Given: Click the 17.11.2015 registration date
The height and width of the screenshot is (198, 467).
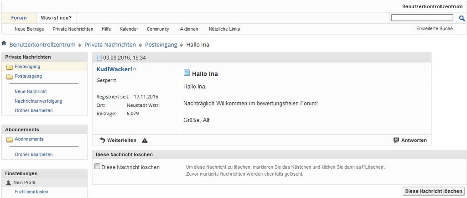Looking at the screenshot, I should (x=146, y=97).
